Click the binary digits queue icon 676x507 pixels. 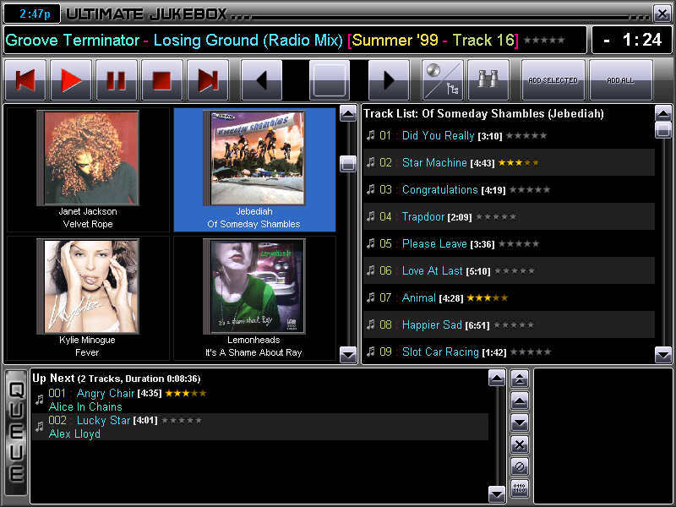(x=520, y=488)
